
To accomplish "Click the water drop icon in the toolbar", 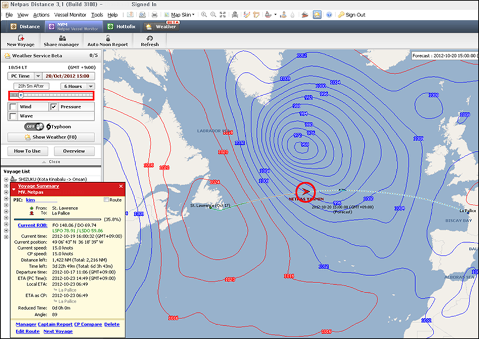I will (293, 15).
